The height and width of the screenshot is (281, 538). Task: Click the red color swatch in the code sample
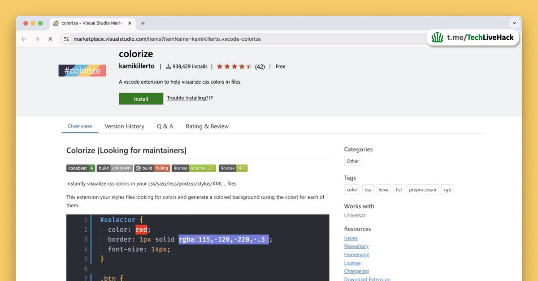point(142,229)
